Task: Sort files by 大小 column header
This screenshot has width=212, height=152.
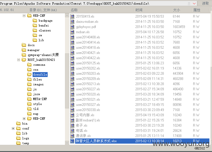Action: click(x=176, y=10)
